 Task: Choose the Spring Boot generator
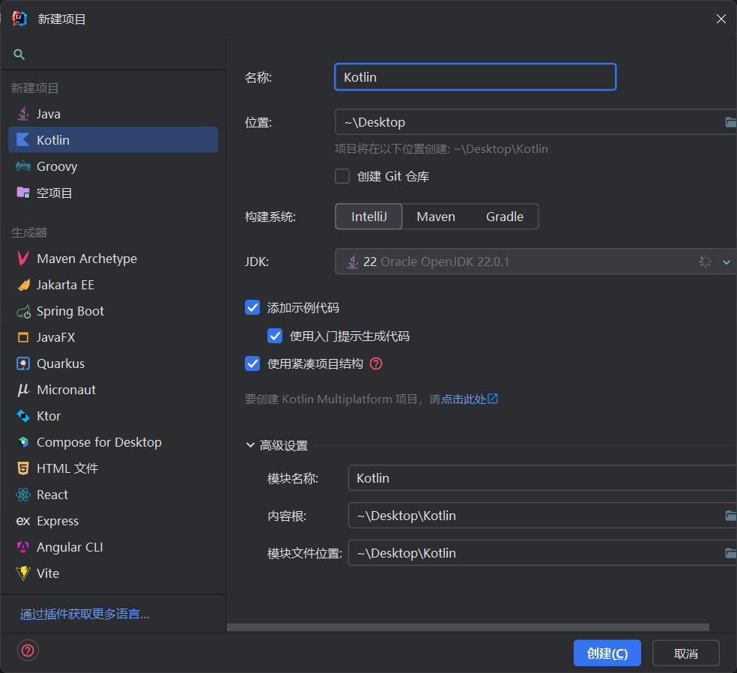(x=113, y=311)
